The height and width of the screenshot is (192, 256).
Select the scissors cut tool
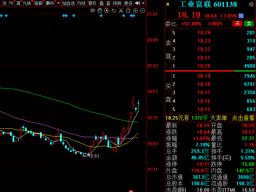pyautogui.click(x=121, y=11)
